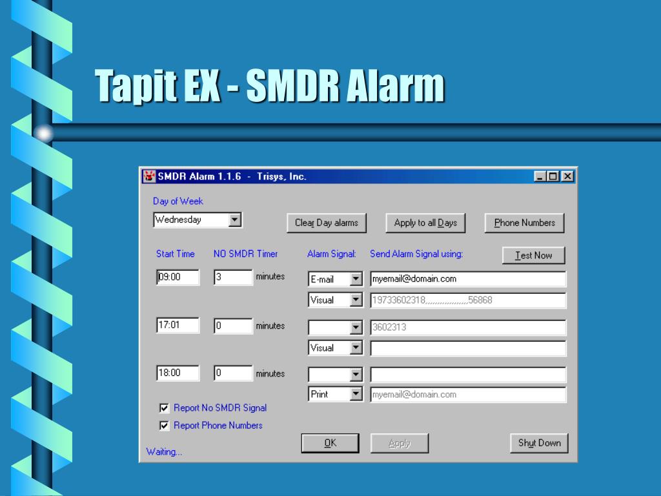Click the Shut Down button

tap(539, 443)
